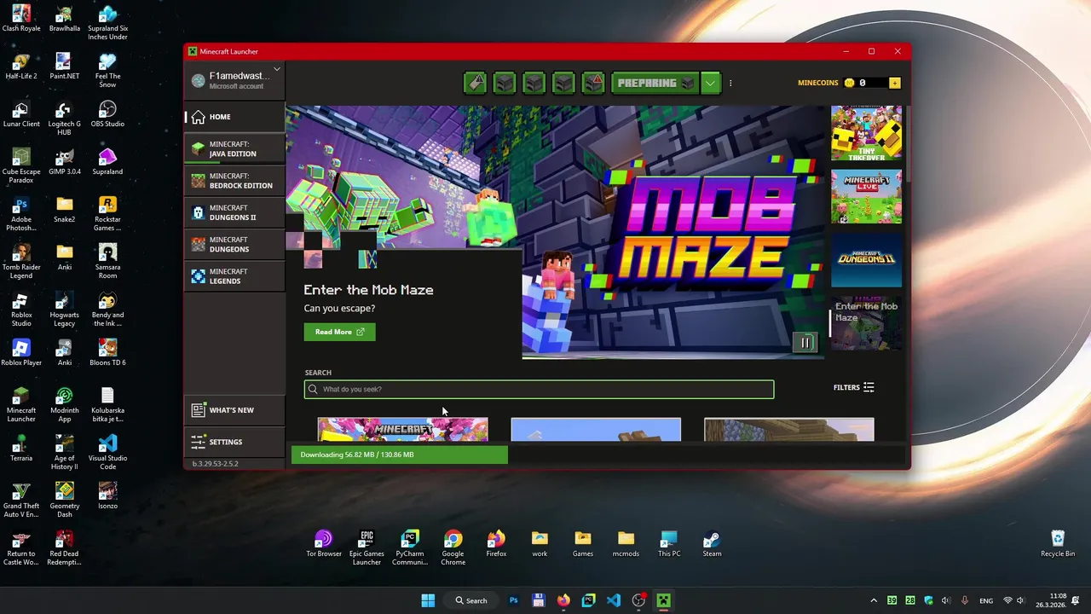Screen dimensions: 1091x614
Task: Open Steam desktop icon
Action: coord(712,543)
